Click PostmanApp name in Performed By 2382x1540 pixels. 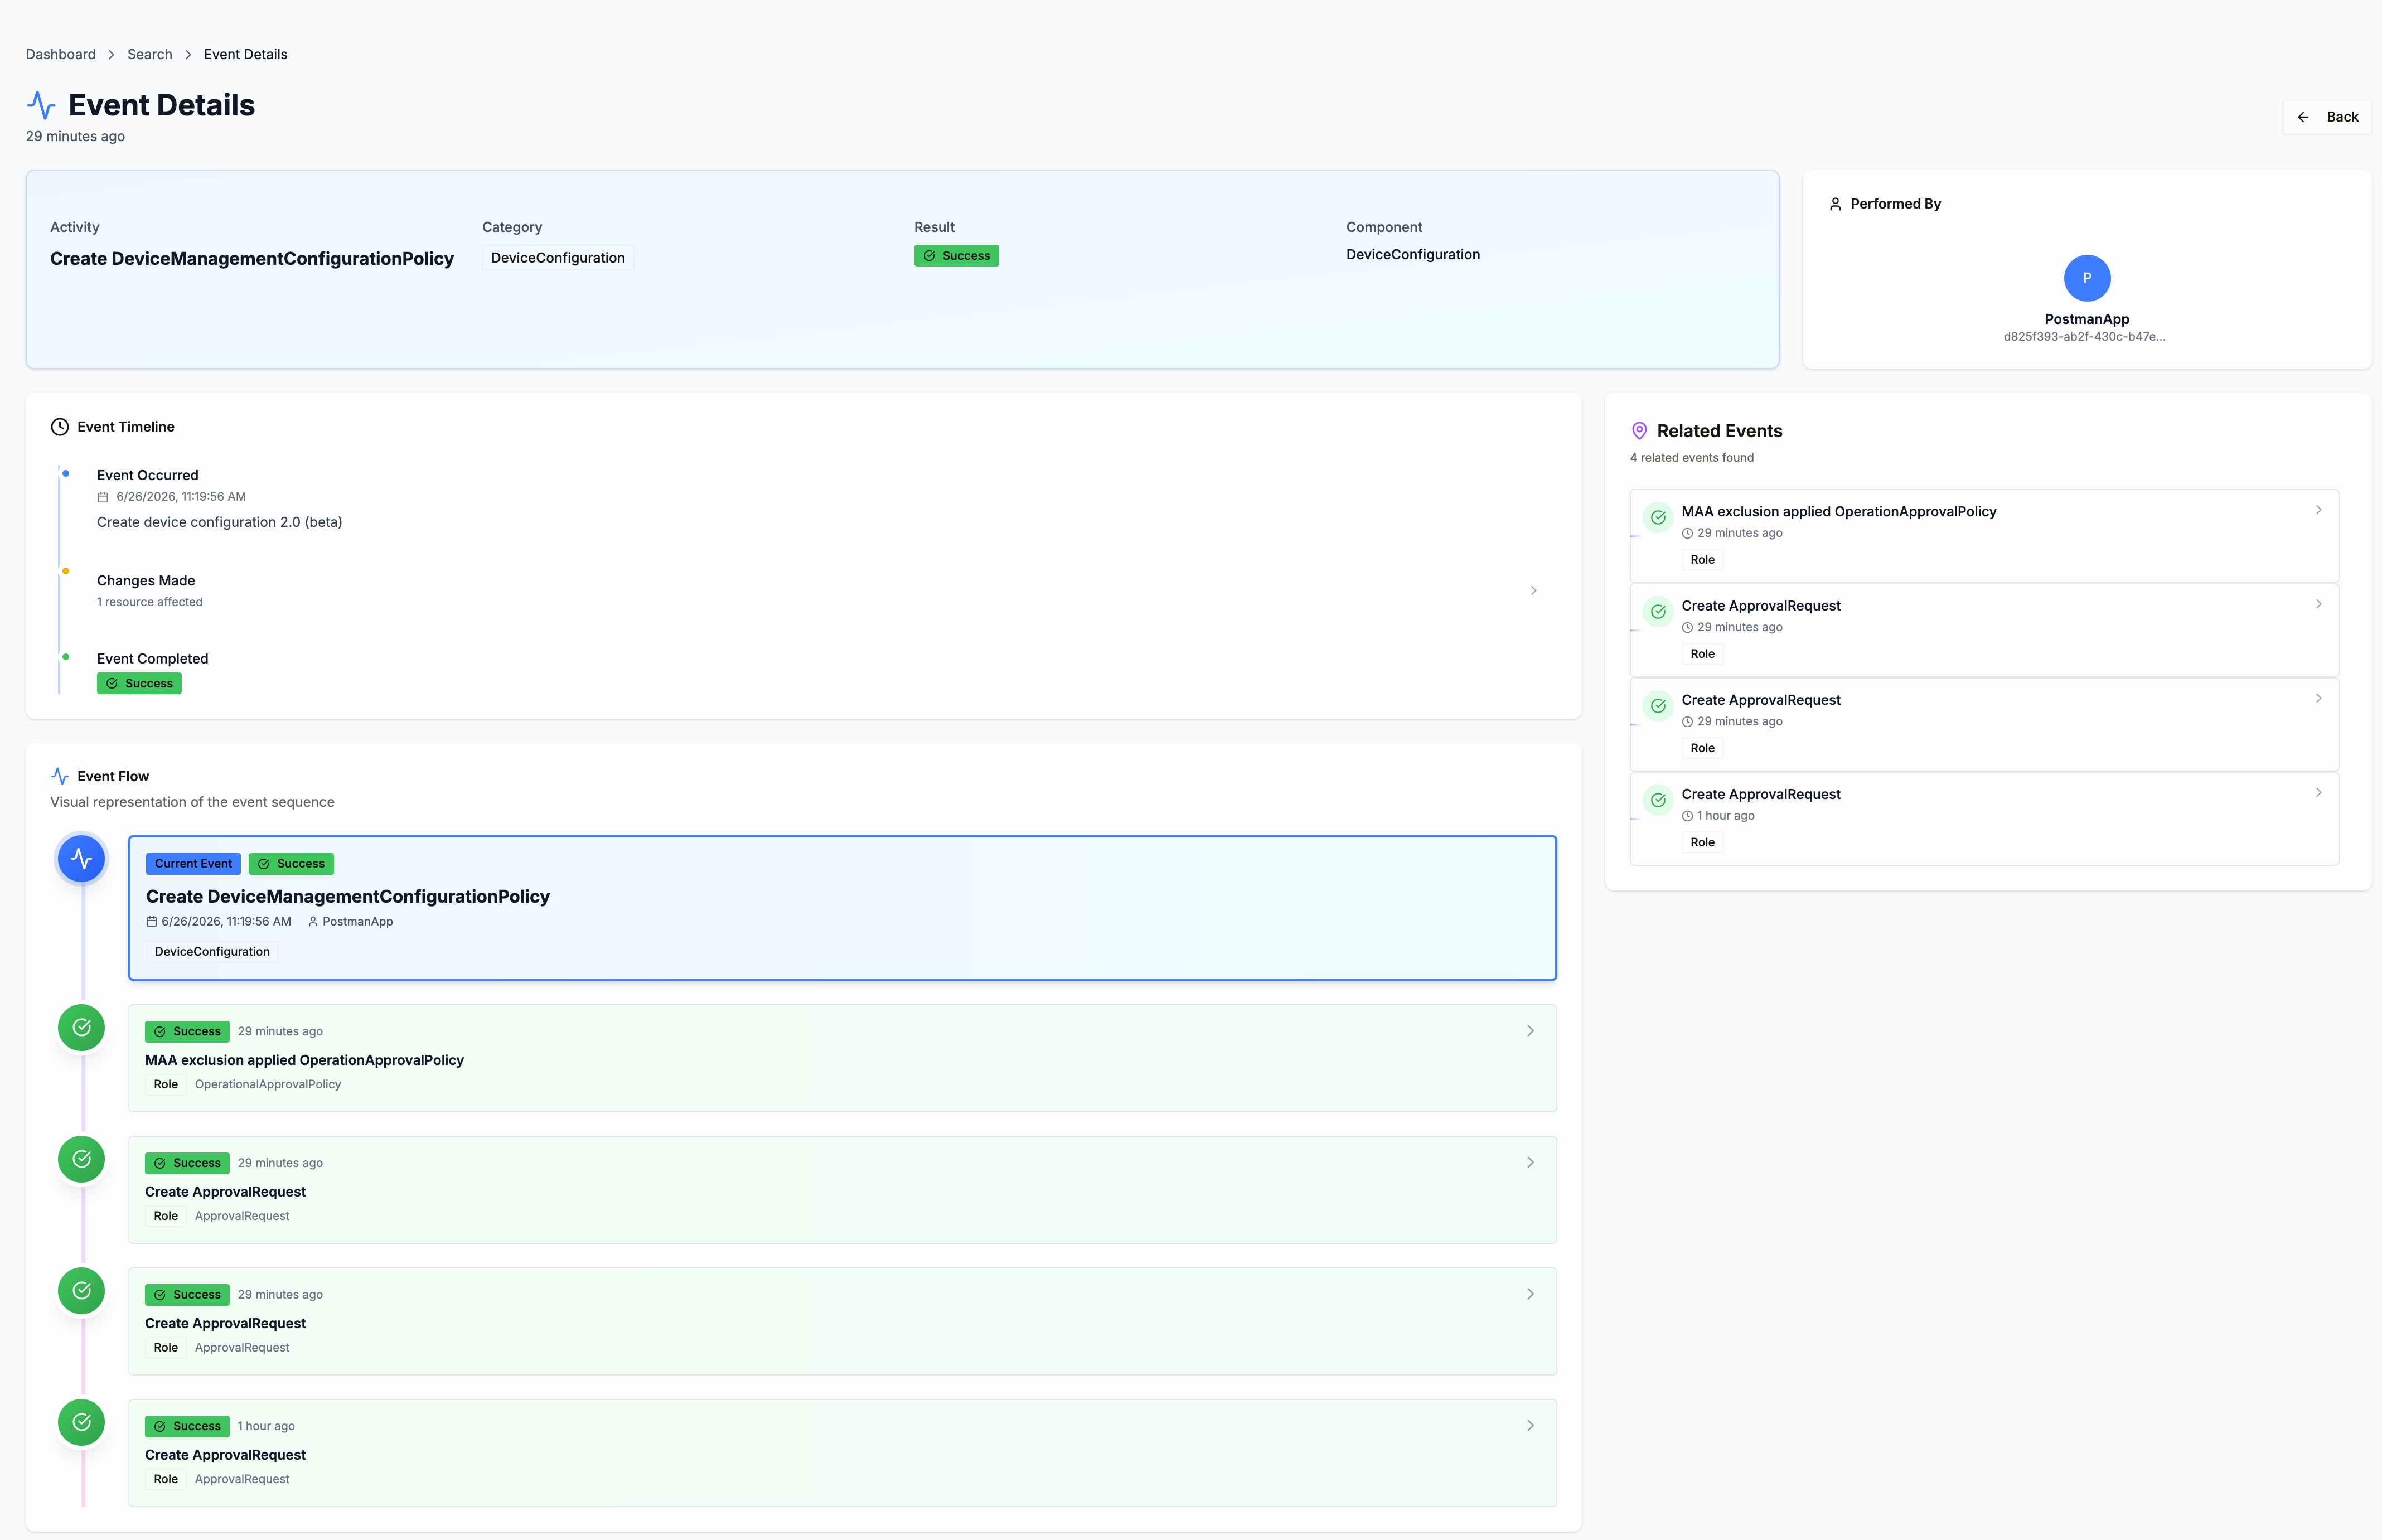[2087, 319]
